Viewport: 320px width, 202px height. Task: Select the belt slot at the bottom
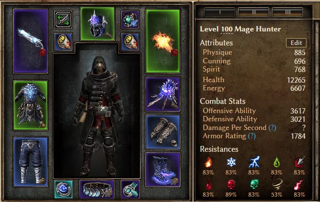pos(97,189)
